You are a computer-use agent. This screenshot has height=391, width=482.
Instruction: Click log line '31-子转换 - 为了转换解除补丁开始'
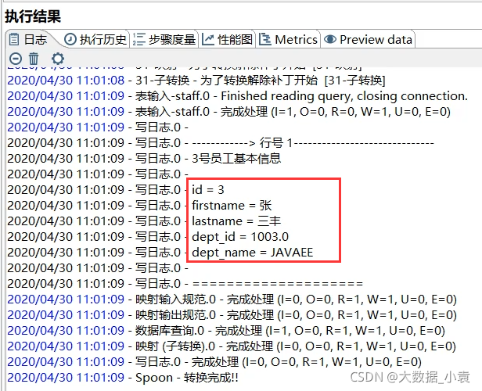(196, 81)
